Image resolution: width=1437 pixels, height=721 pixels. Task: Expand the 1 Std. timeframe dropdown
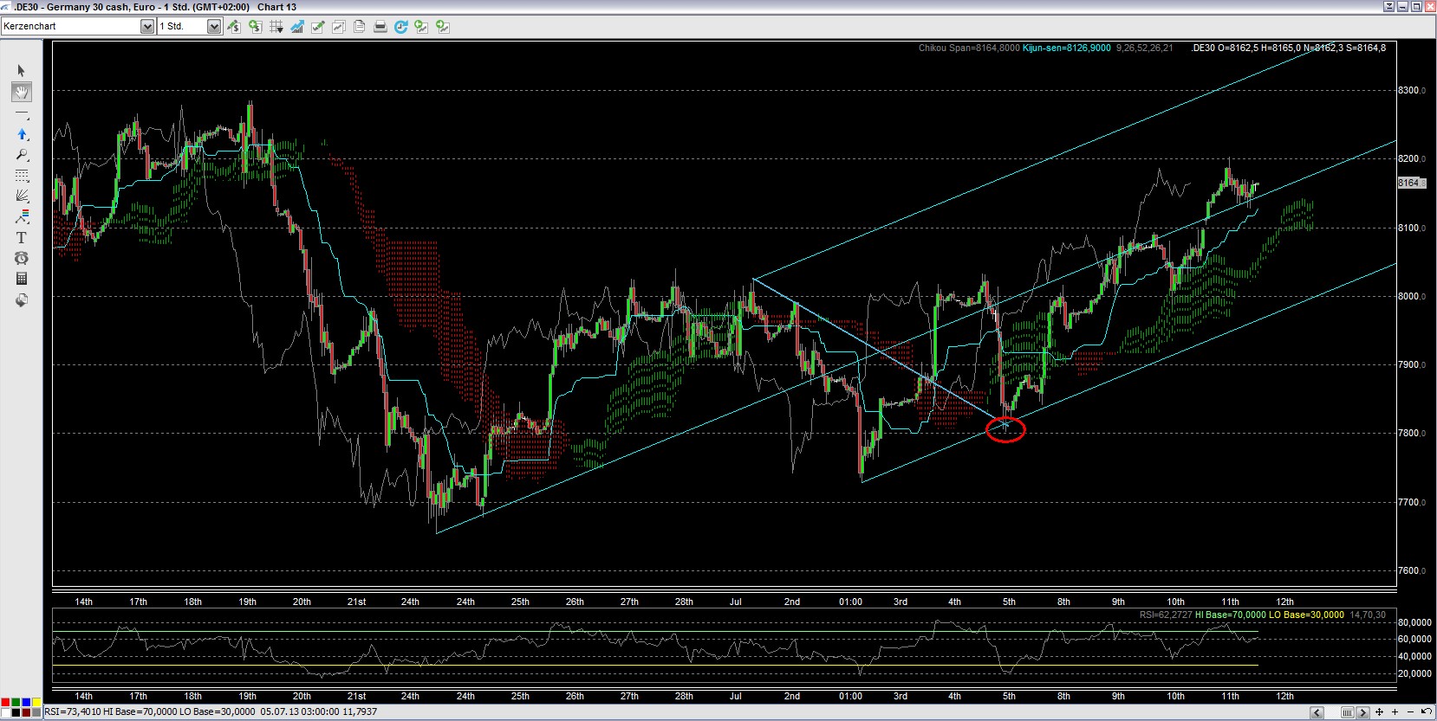[x=214, y=27]
